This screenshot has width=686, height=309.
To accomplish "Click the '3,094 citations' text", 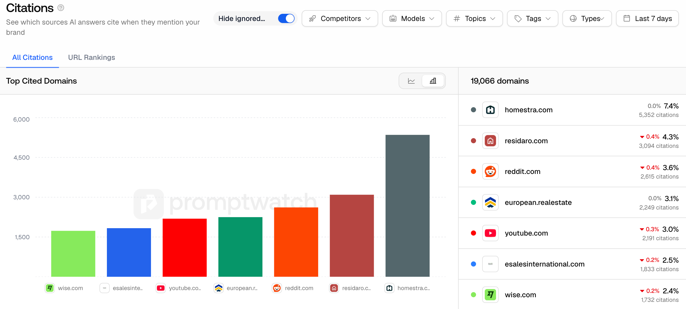I will pos(658,146).
